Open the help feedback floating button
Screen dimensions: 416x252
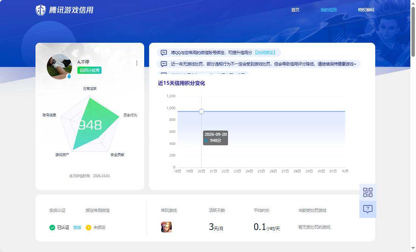tap(368, 210)
